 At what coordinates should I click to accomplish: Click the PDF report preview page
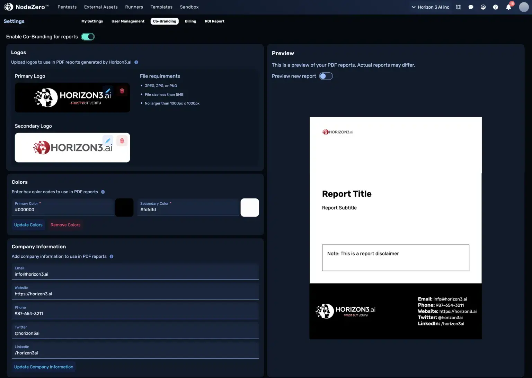(x=396, y=228)
